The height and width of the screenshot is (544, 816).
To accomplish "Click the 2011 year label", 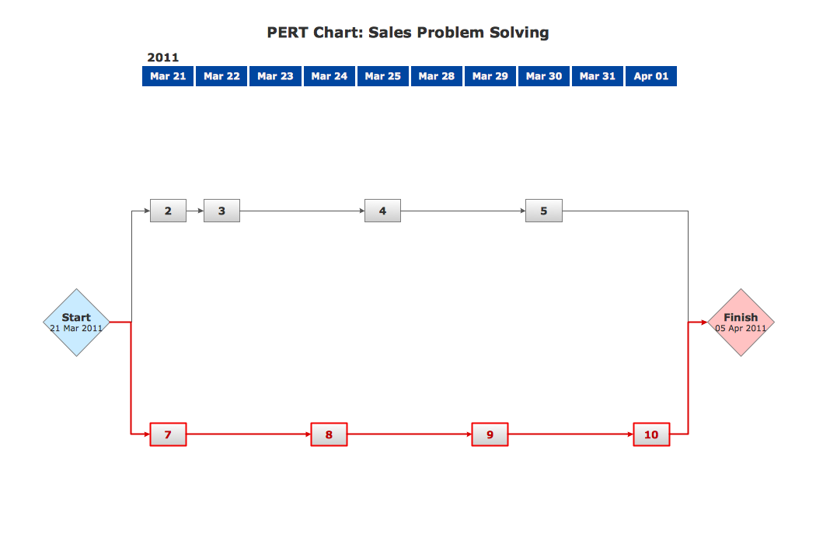I will click(162, 58).
